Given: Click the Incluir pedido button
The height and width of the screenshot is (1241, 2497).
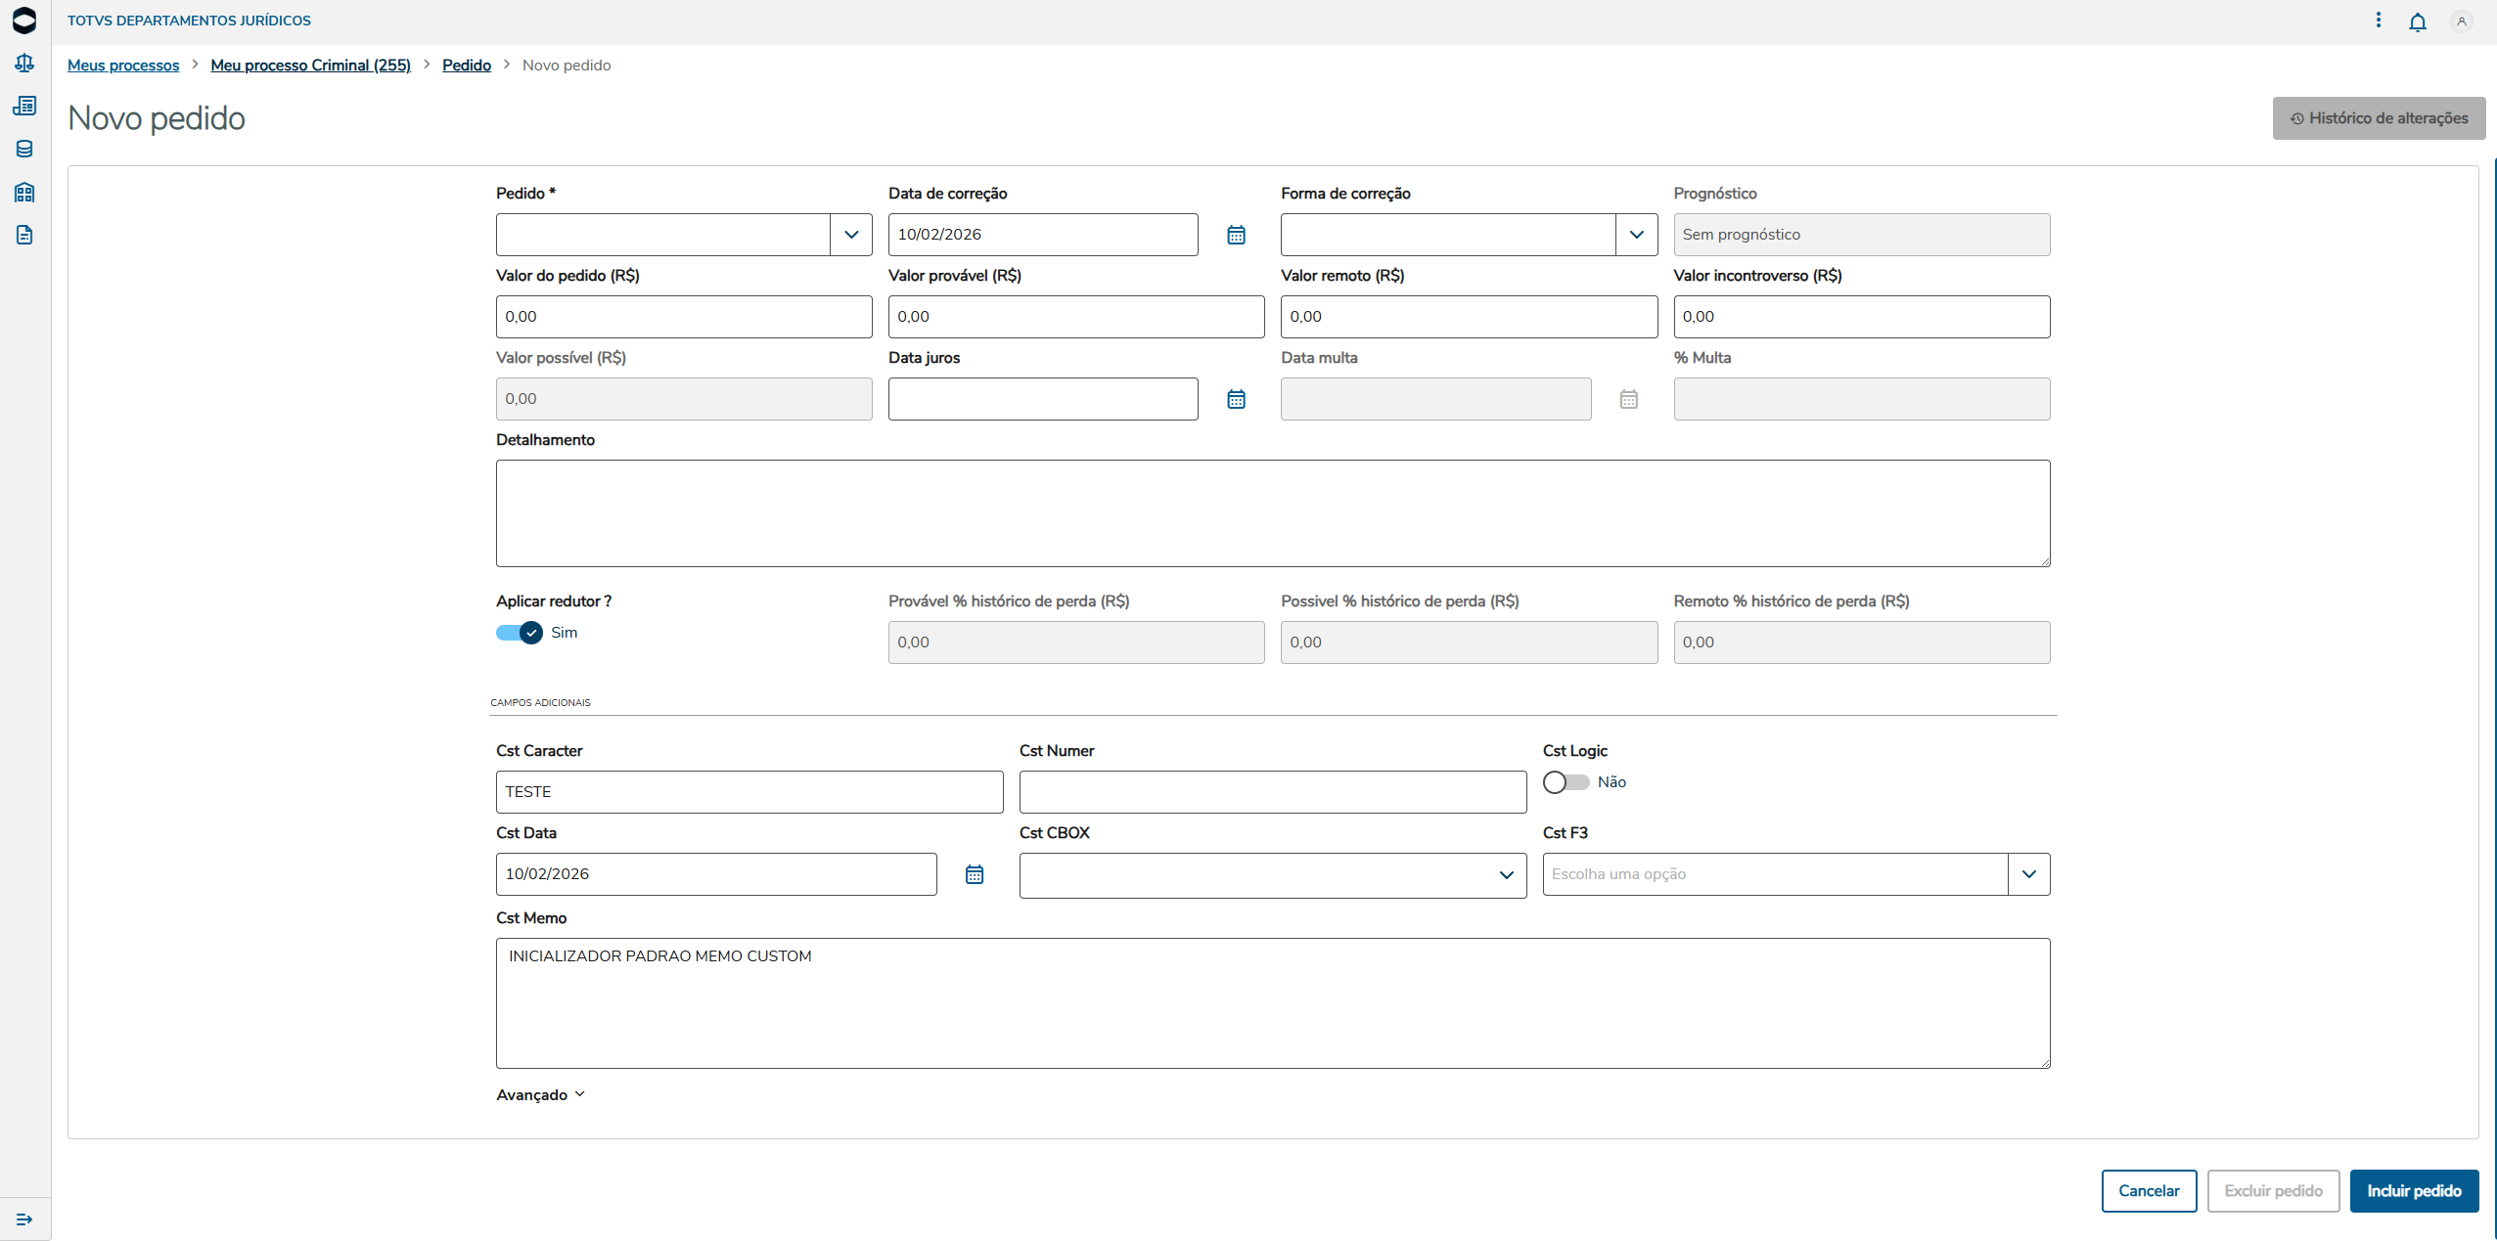Looking at the screenshot, I should [x=2413, y=1190].
